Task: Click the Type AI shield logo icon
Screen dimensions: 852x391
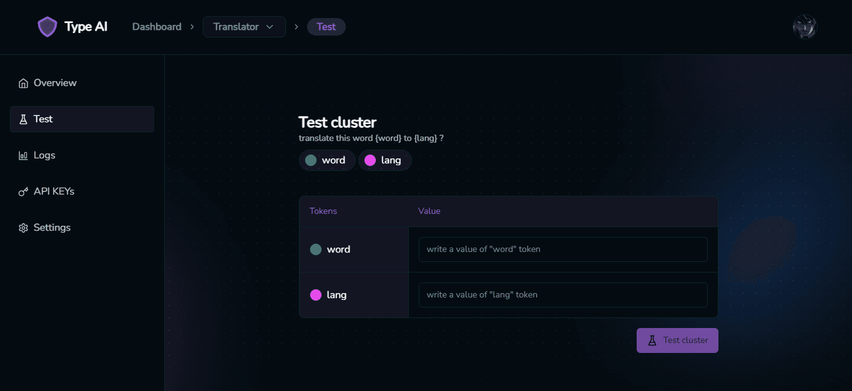Action: point(47,27)
